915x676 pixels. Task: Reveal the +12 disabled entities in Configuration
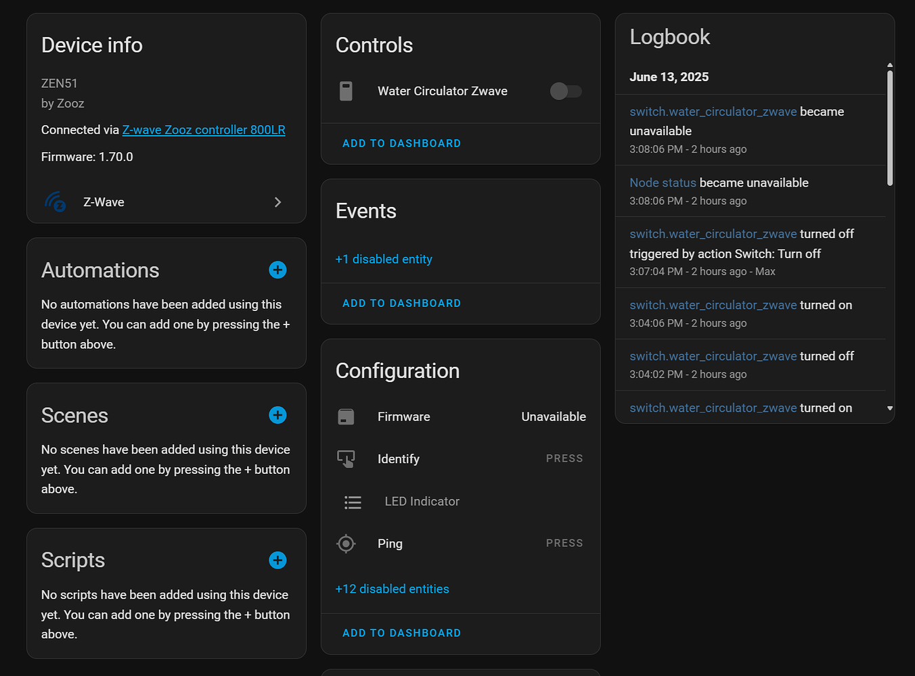393,589
